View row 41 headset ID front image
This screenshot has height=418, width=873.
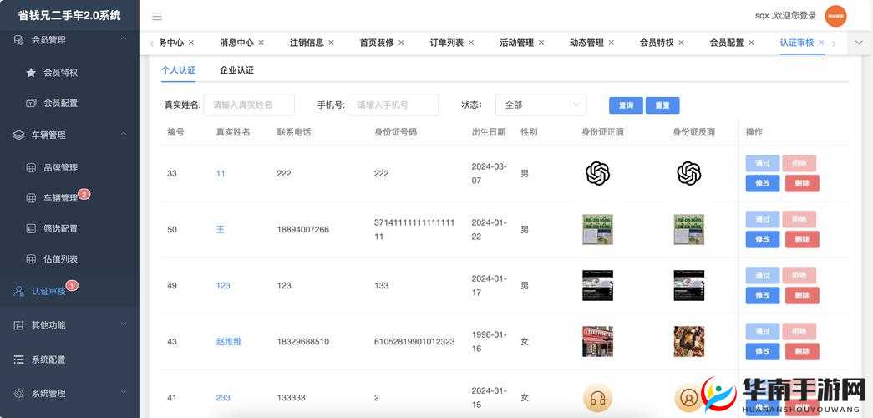coord(597,399)
